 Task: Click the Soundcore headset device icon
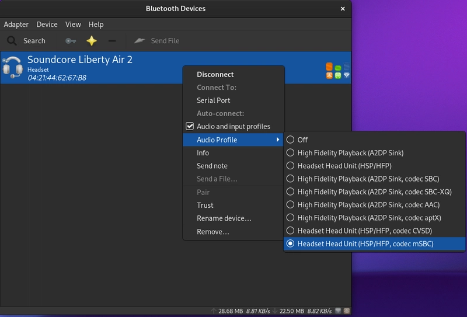[x=12, y=67]
